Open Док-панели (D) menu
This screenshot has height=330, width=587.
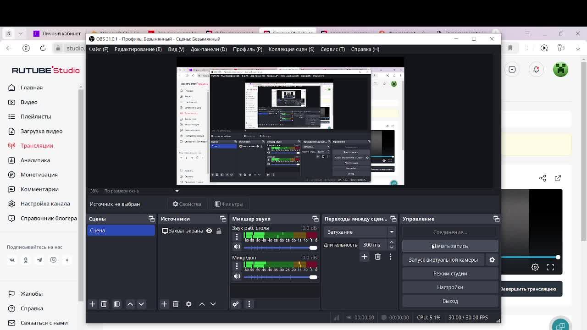click(x=209, y=49)
